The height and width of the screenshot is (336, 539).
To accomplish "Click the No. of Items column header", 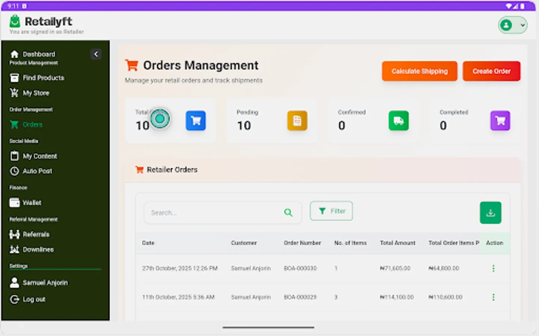I will (350, 243).
